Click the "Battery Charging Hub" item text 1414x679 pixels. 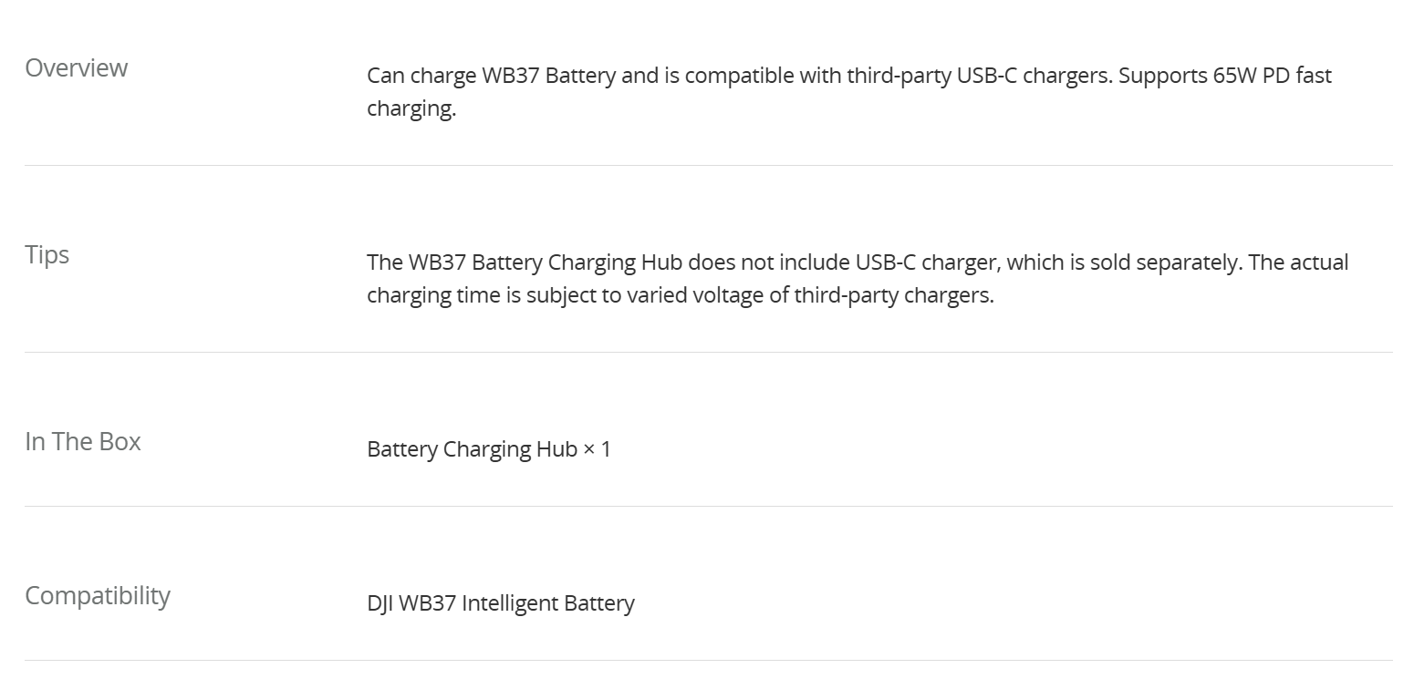pyautogui.click(x=472, y=449)
